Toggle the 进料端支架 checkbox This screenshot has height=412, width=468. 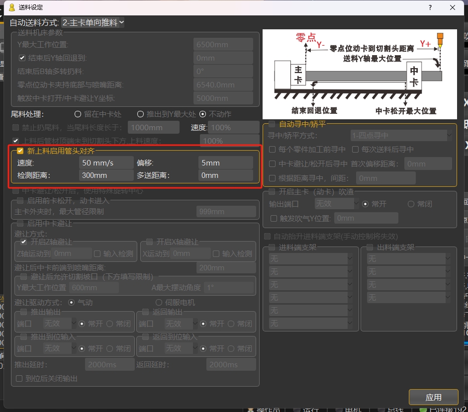pyautogui.click(x=272, y=247)
